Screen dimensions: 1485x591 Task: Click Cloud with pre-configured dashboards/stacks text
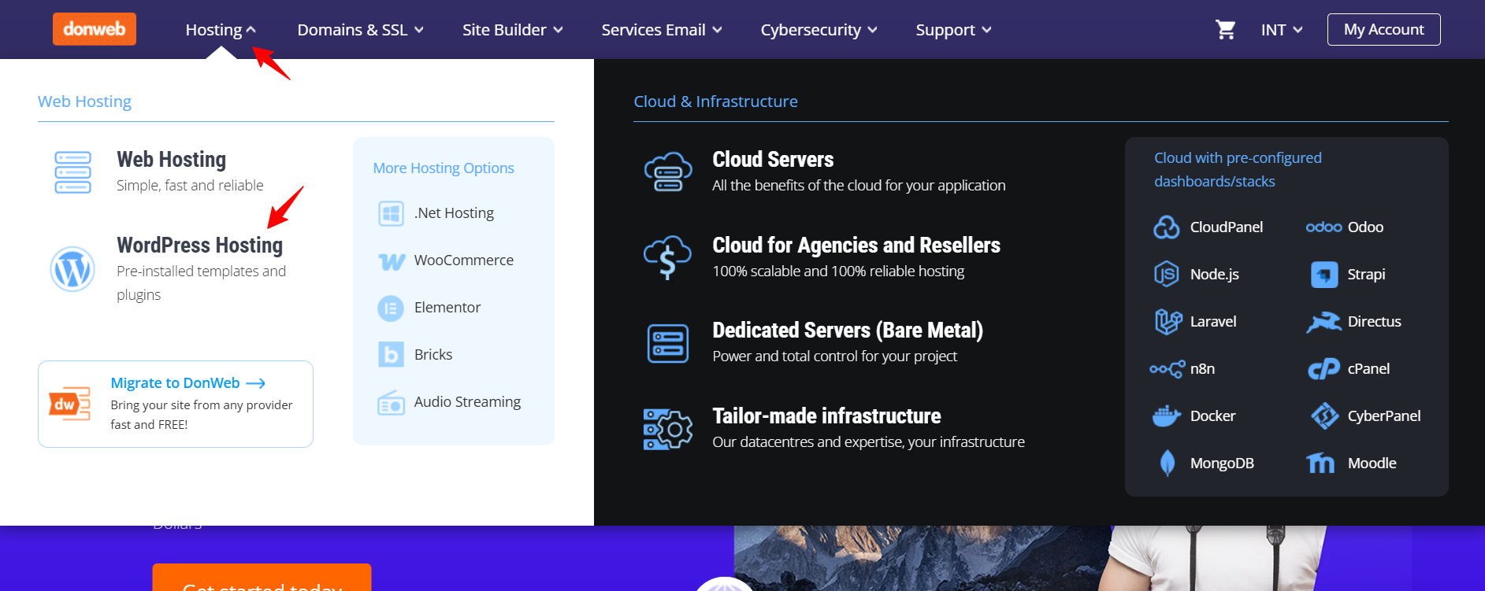[1238, 170]
